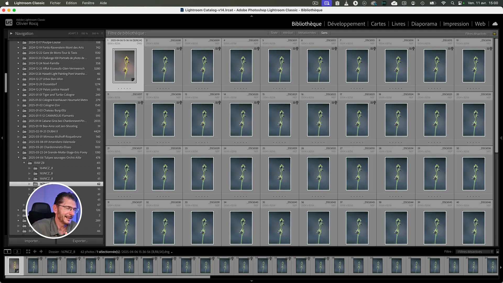
Task: Toggle second window display button 2
Action: 17,252
